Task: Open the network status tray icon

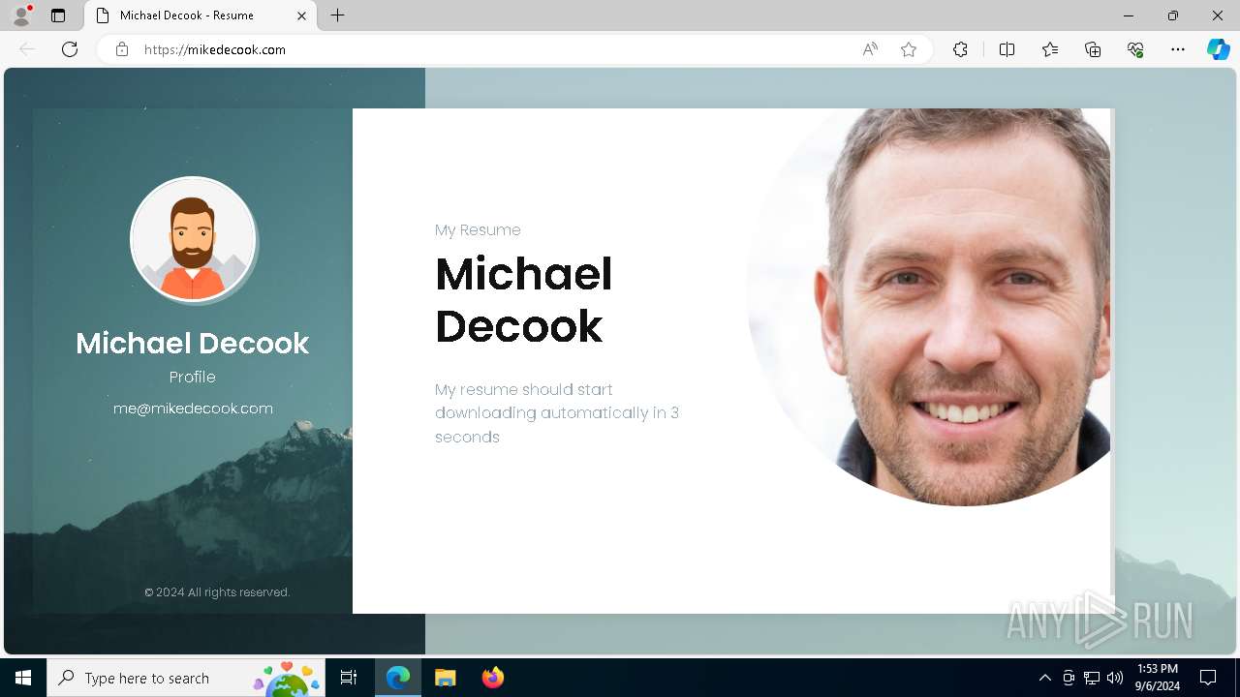Action: pyautogui.click(x=1092, y=678)
